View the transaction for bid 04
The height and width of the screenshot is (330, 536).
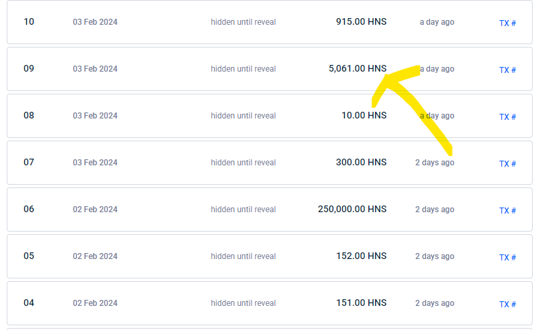click(x=507, y=304)
